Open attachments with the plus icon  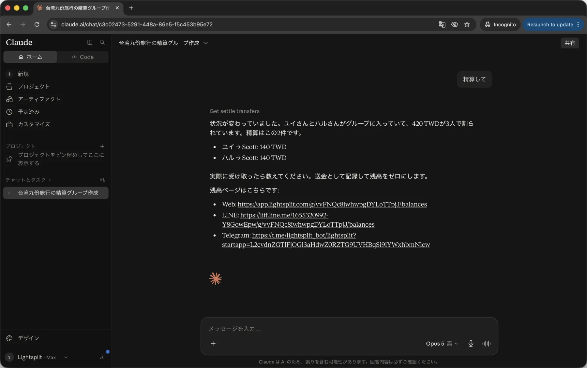click(213, 344)
